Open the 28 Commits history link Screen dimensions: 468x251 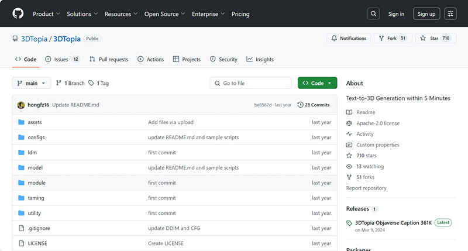[x=314, y=105]
